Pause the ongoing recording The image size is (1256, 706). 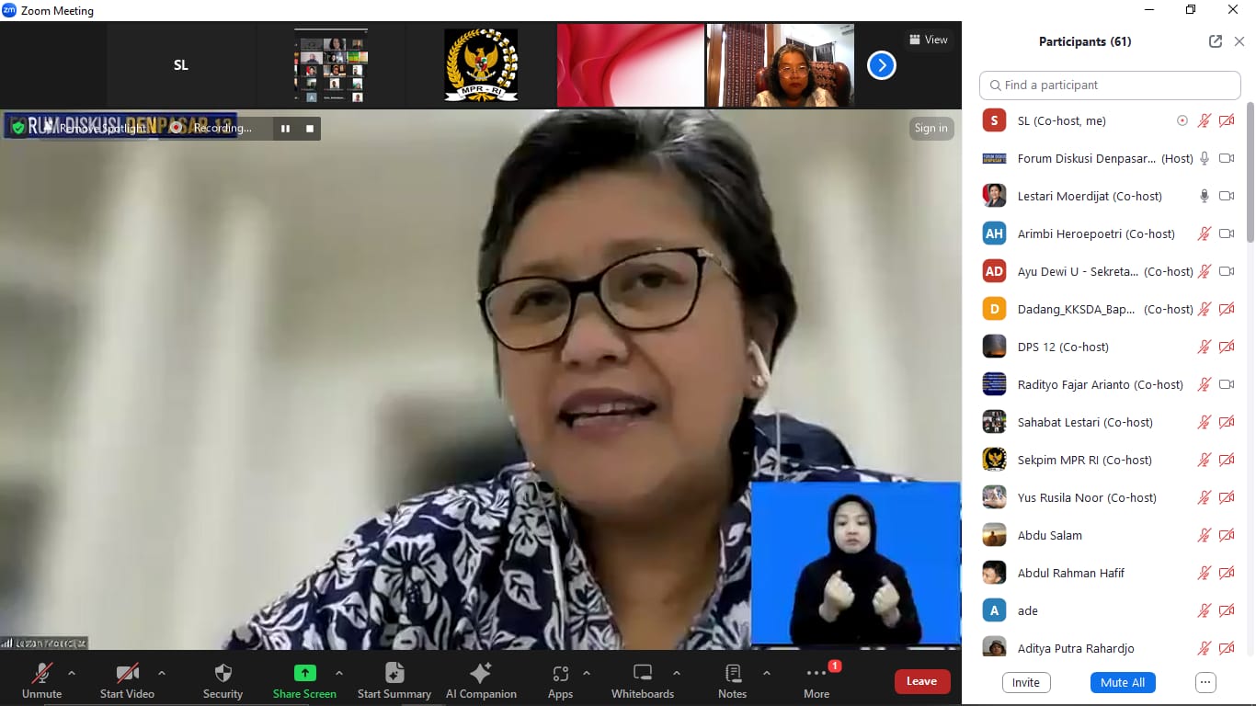pyautogui.click(x=286, y=128)
